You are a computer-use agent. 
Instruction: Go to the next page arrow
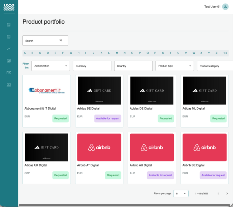227,193
